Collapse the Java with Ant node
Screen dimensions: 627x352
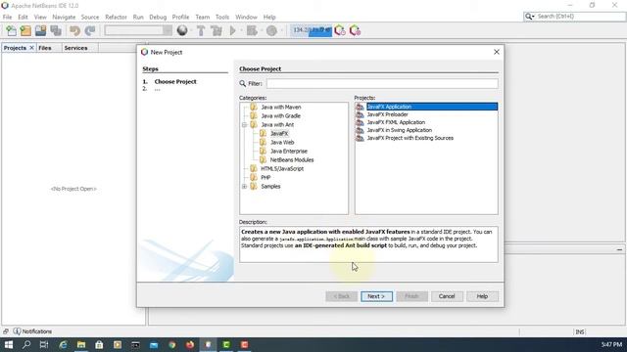coord(244,125)
